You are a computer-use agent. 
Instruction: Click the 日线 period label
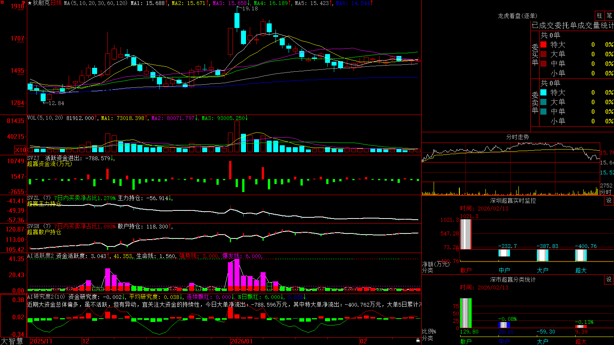[56, 3]
